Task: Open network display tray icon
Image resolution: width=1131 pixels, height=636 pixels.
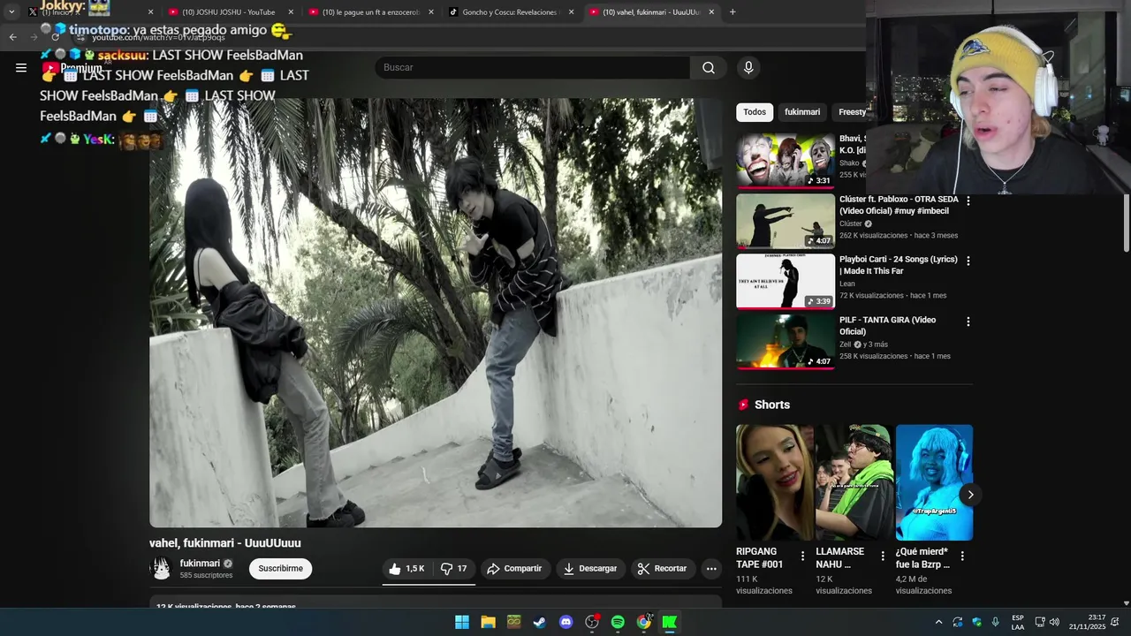Action: [x=1040, y=622]
